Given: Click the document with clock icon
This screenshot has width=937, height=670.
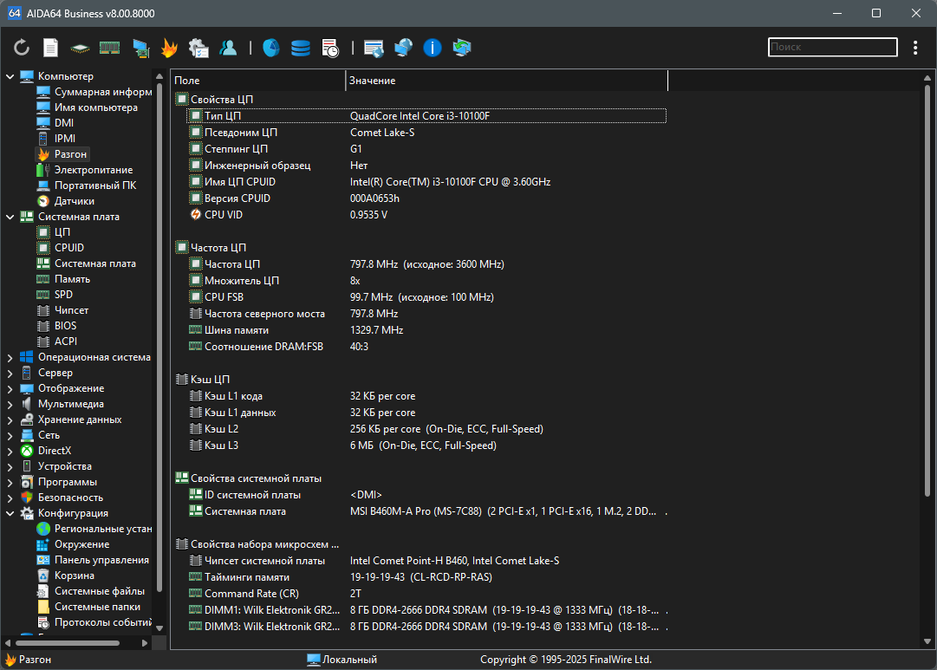Looking at the screenshot, I should click(x=330, y=48).
